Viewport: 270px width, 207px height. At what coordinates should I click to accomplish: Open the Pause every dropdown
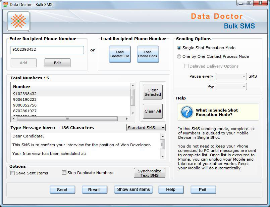coord(231,76)
